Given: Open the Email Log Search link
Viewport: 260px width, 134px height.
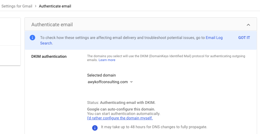Looking at the screenshot, I should [214, 38].
